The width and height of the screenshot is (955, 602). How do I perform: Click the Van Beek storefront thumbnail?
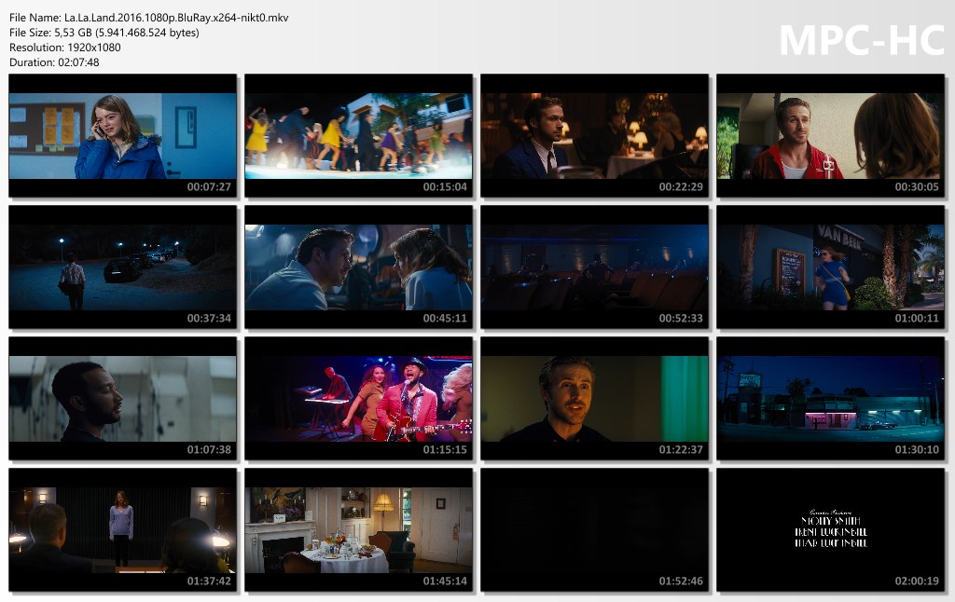coord(831,267)
